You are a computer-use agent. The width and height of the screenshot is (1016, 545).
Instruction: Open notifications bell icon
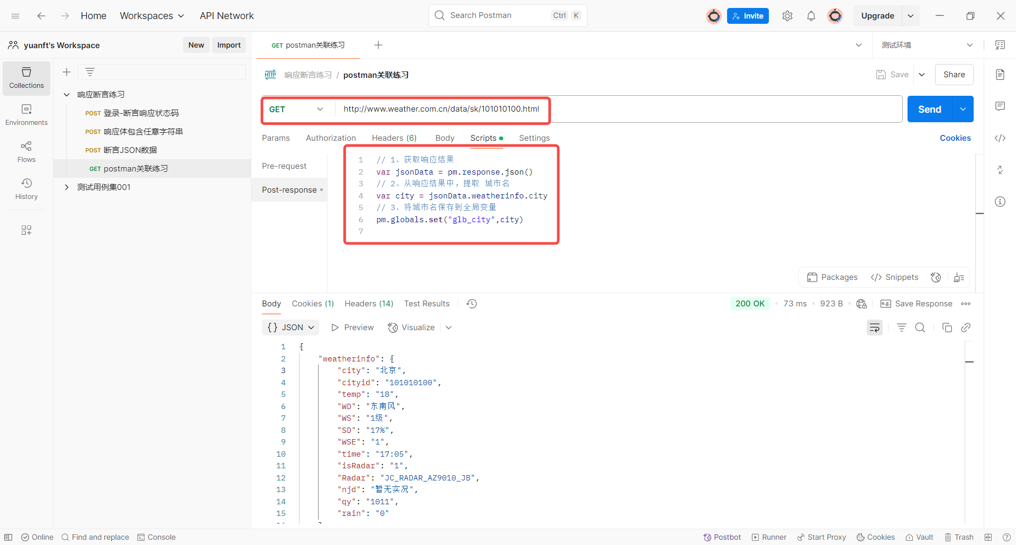811,16
